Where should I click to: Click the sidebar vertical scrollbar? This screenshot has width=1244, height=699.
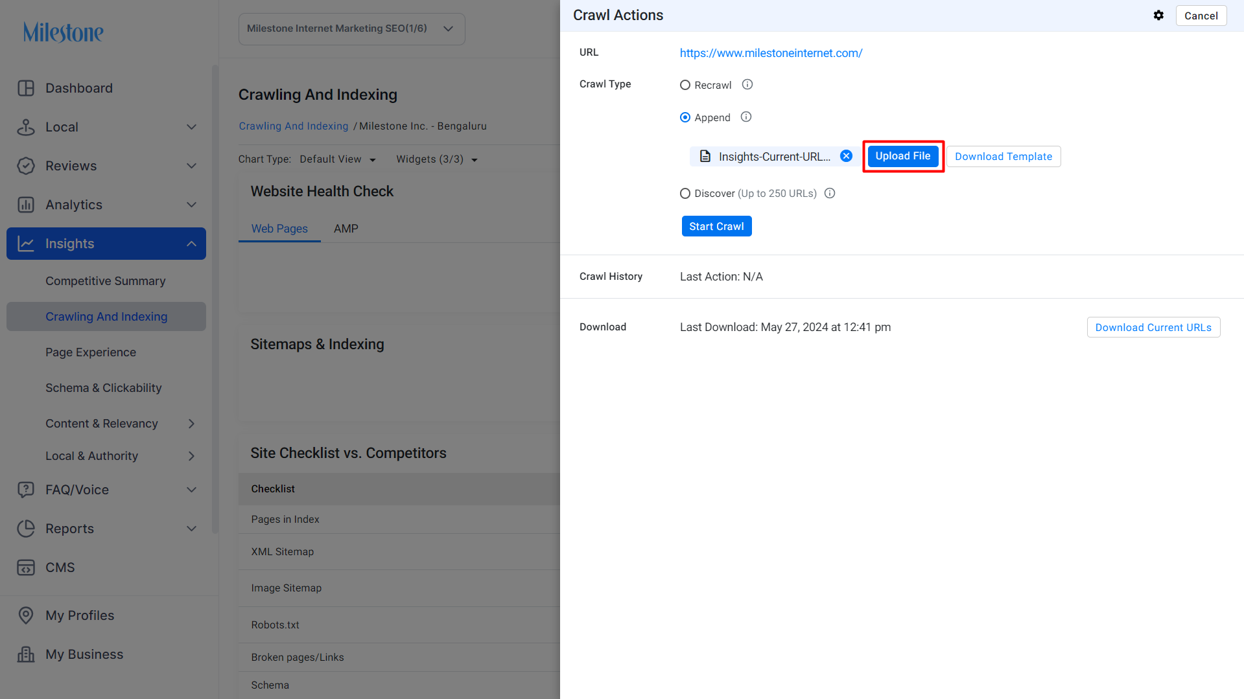215,298
